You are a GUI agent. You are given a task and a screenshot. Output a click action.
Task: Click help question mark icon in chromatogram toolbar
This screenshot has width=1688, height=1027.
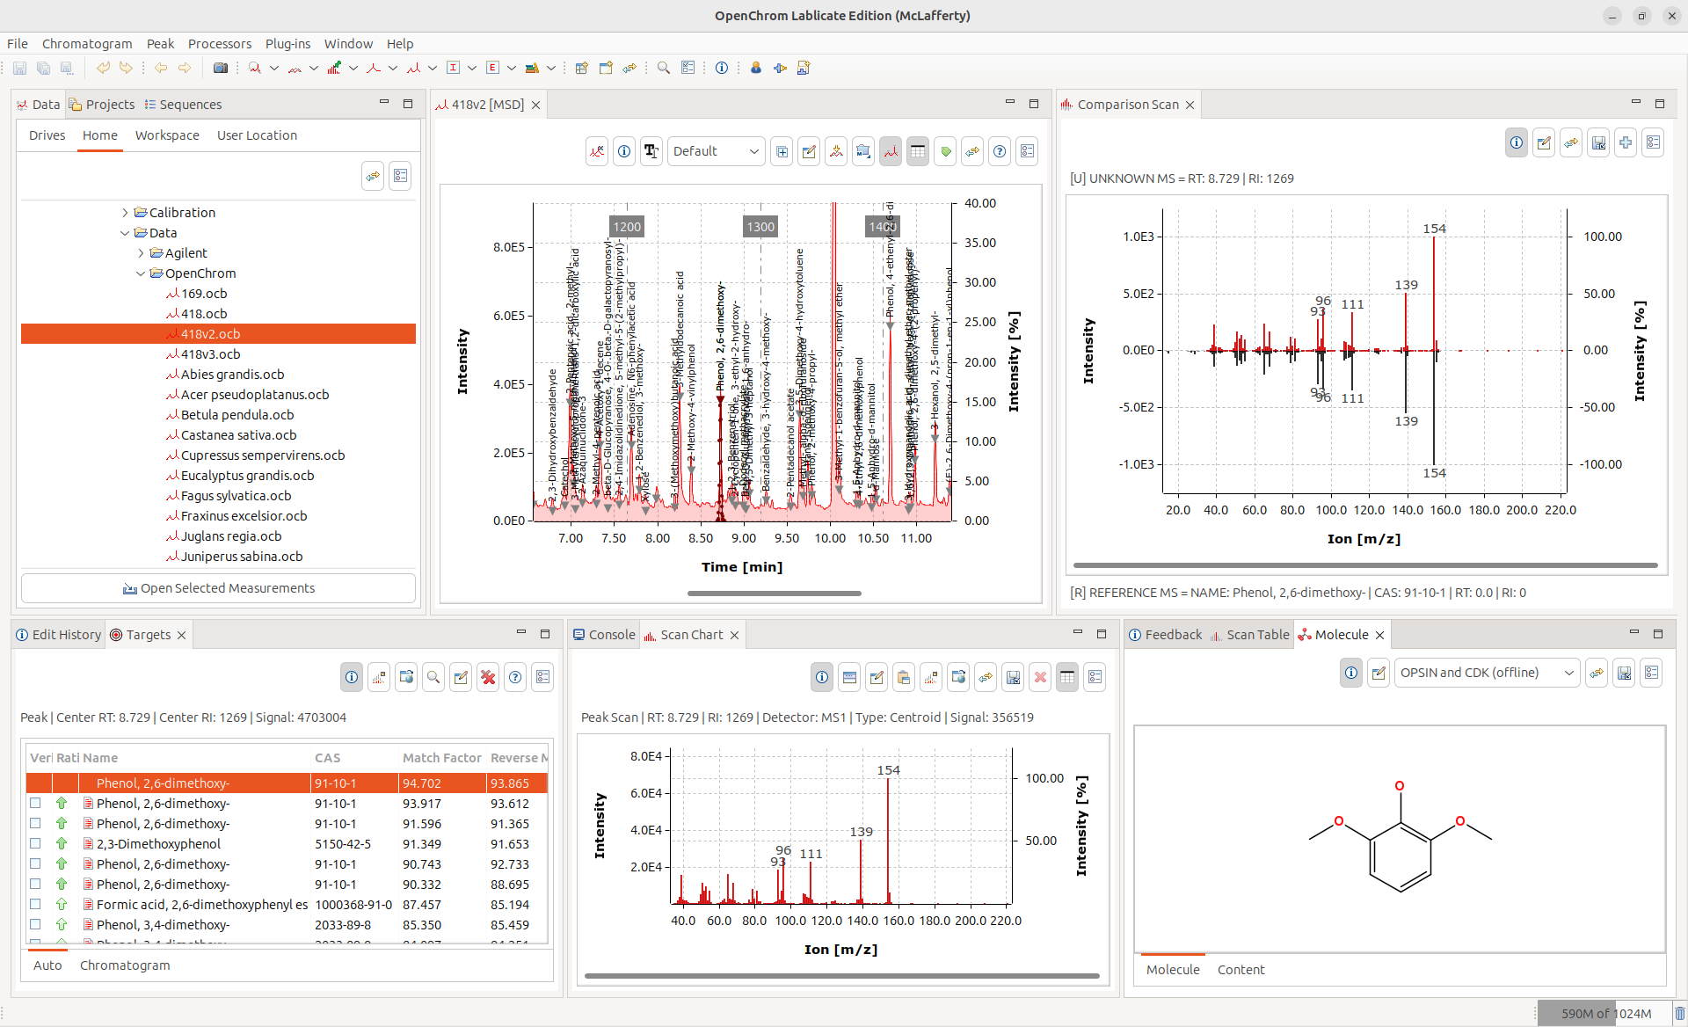tap(1000, 151)
